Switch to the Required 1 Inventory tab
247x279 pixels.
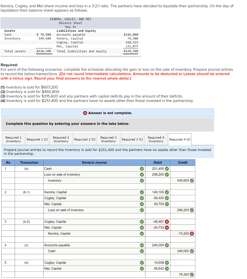tap(13, 139)
